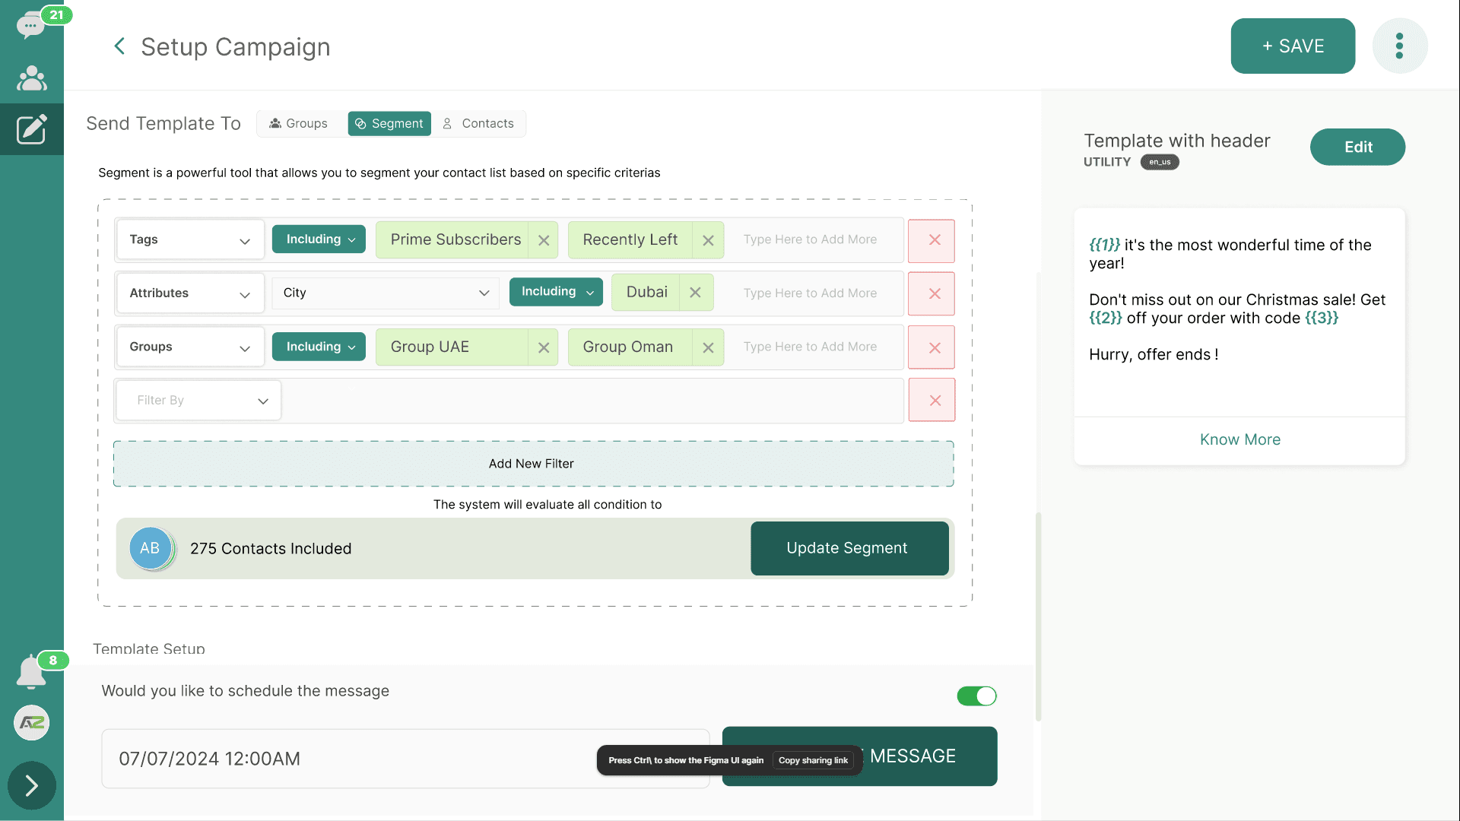Remove the Dubai attribute value
Image resolution: width=1460 pixels, height=821 pixels.
[695, 292]
